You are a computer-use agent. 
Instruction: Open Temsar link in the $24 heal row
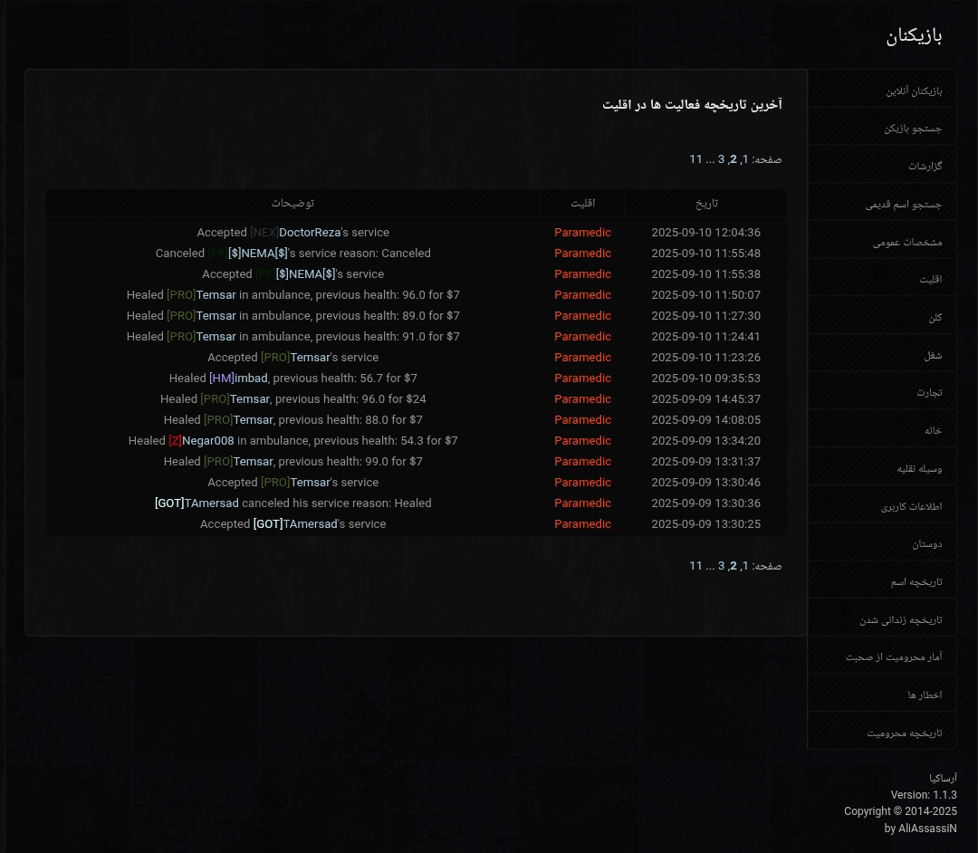point(250,399)
